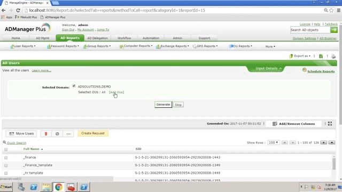Check the _finance row checkbox

6,158
